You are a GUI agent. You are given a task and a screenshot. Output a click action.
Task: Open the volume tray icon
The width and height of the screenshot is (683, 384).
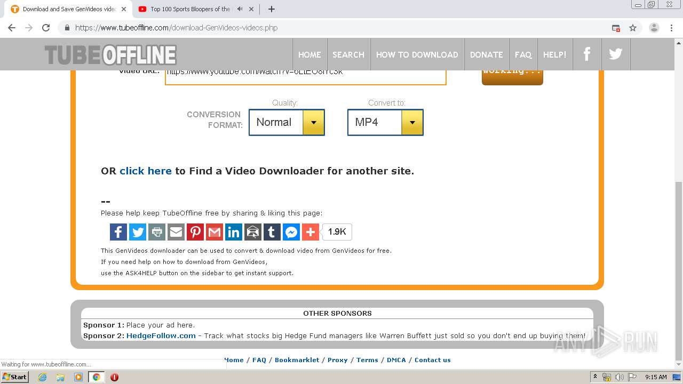tap(620, 377)
